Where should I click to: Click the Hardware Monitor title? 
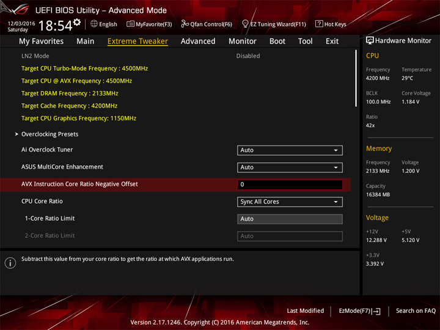click(403, 41)
